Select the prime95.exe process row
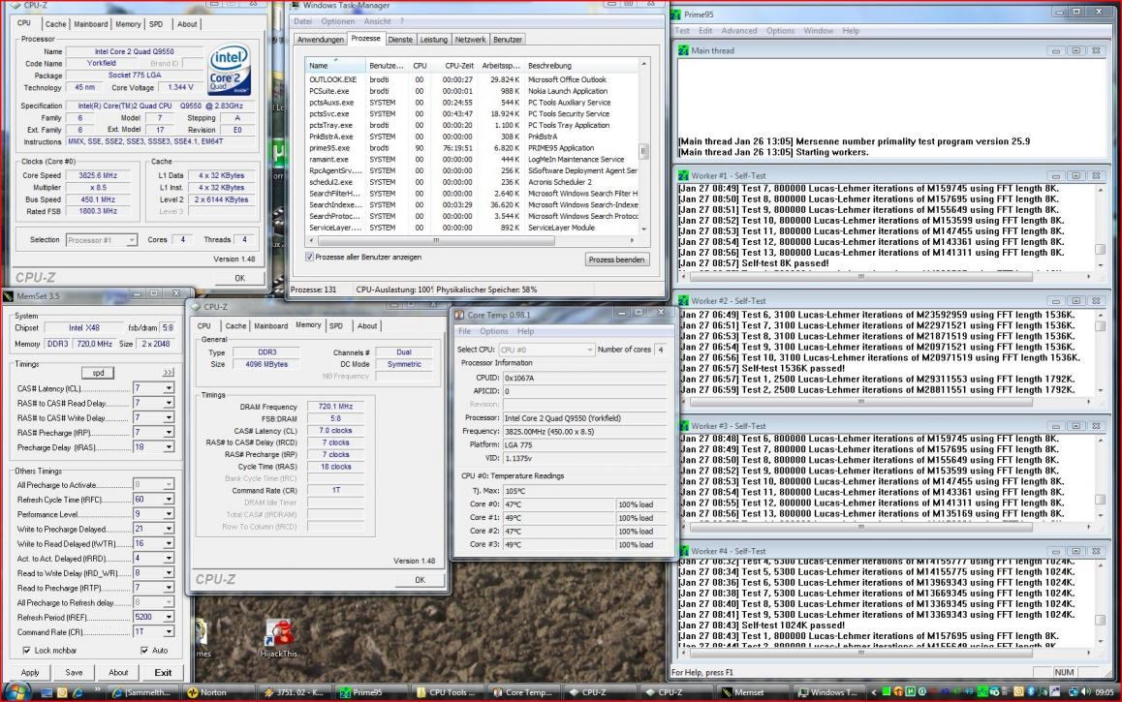Viewport: 1122px width, 702px height. coord(472,148)
